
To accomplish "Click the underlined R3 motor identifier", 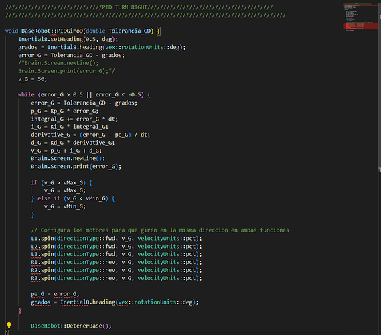I will [x=34, y=278].
